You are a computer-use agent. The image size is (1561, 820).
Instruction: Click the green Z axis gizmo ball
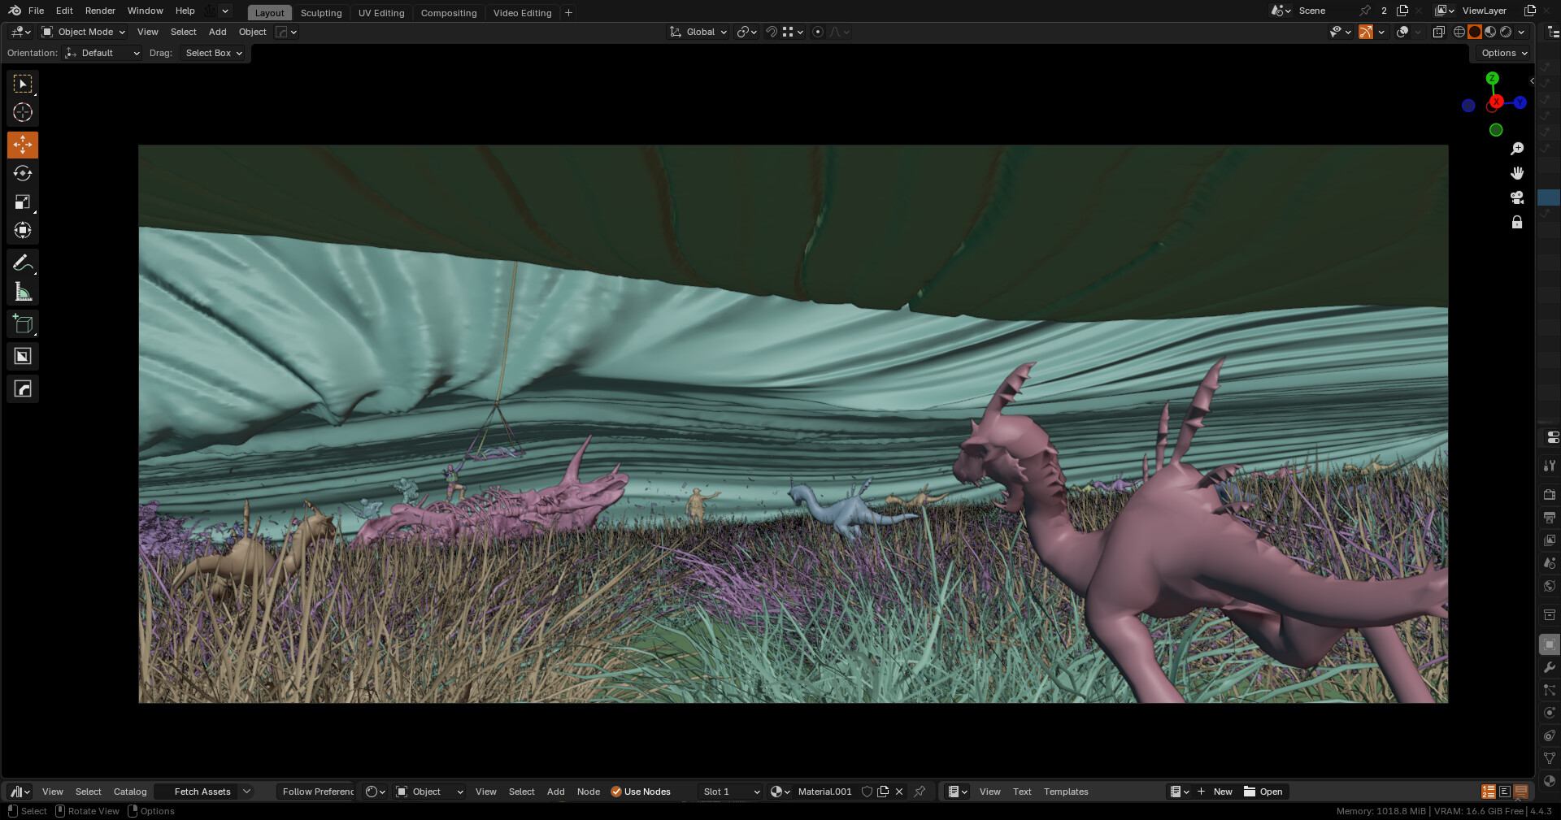(x=1492, y=78)
